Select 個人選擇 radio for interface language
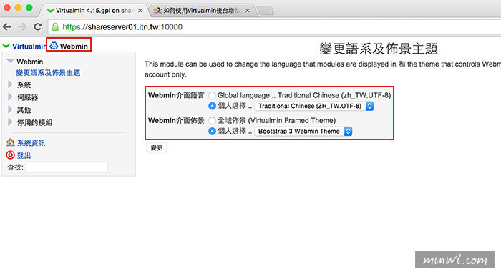The width and height of the screenshot is (501, 274). coord(212,106)
